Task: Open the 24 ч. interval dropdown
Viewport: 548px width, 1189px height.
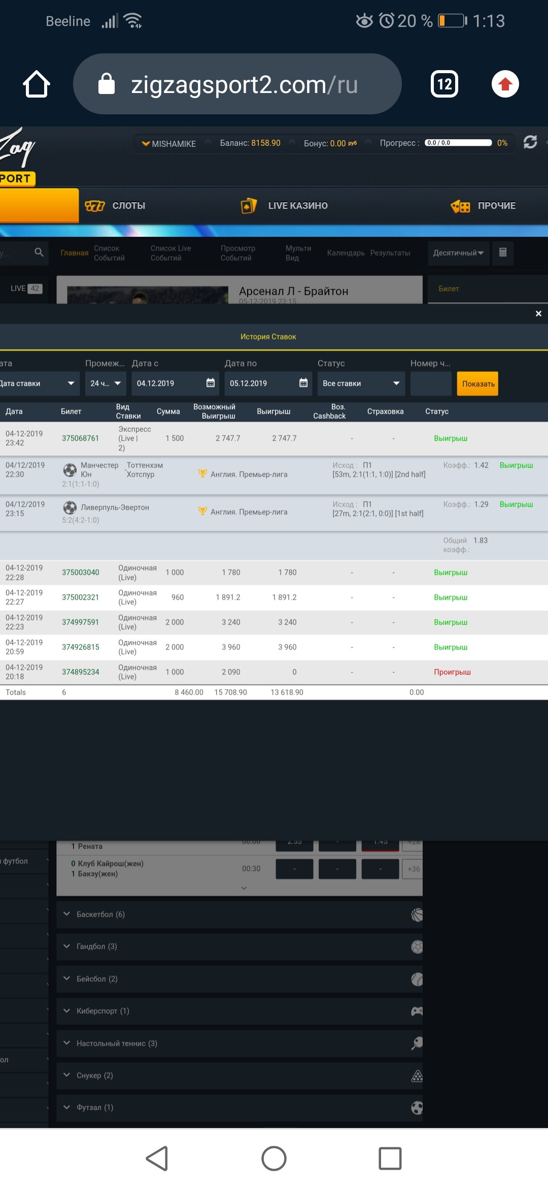Action: (x=105, y=383)
